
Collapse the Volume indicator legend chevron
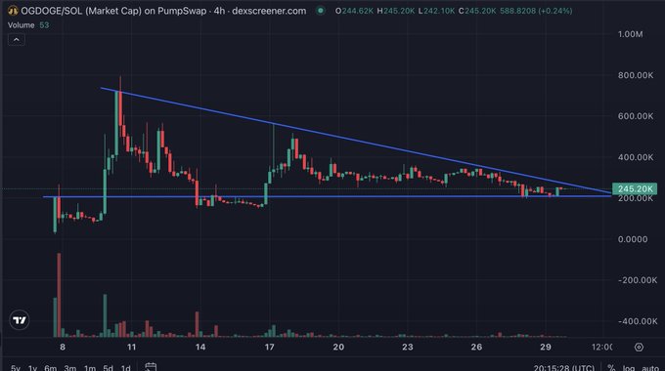pos(16,40)
